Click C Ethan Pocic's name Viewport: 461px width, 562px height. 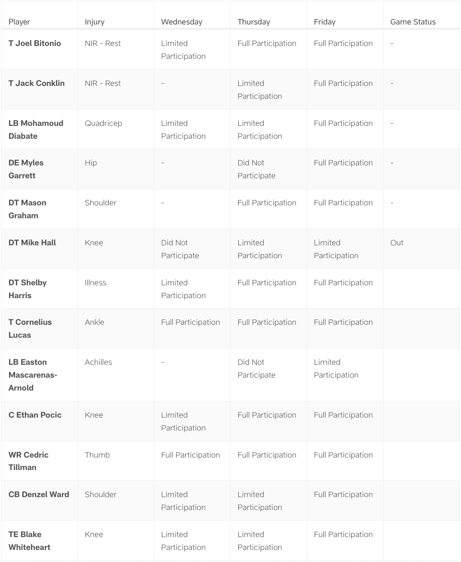35,415
